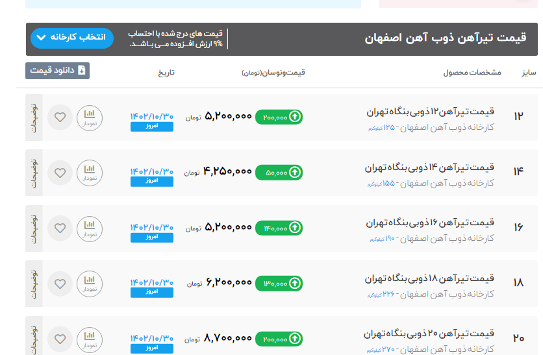The image size is (543, 355).
Task: Expand توضیحات panel for size 18 row
Action: (34, 283)
